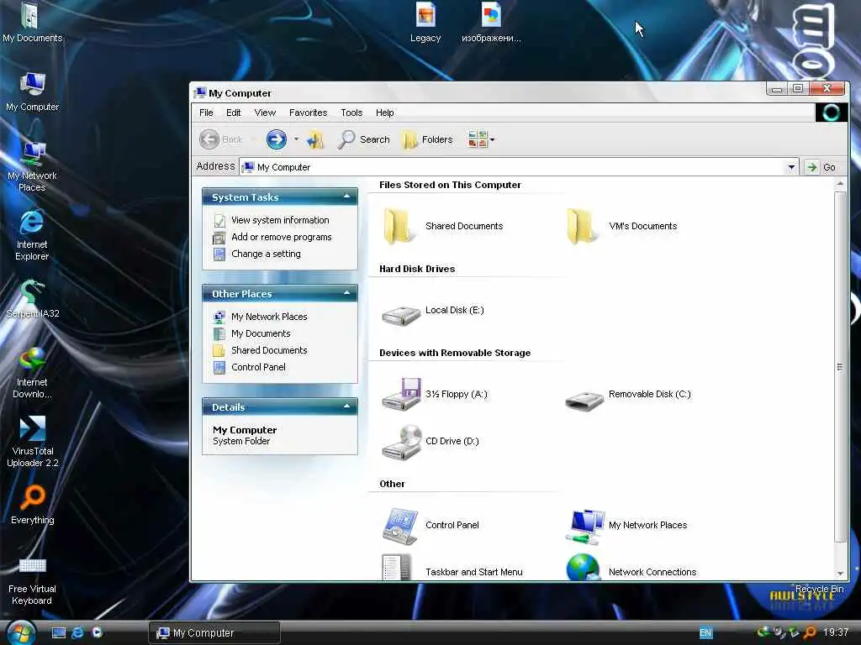Open the View menu

tap(265, 113)
